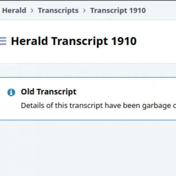176x176 pixels.
Task: Open the page action menu hamburger icon
Action: click(3, 41)
